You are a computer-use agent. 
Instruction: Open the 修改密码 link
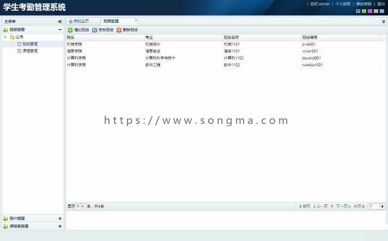coord(364,4)
